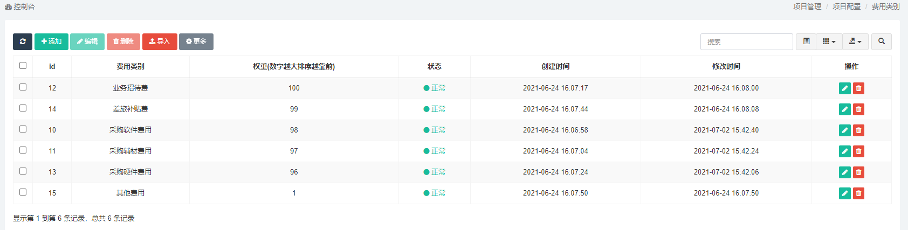Click trash delete icon for 其他费用
Viewport: 908px width, 230px height.
coord(858,193)
